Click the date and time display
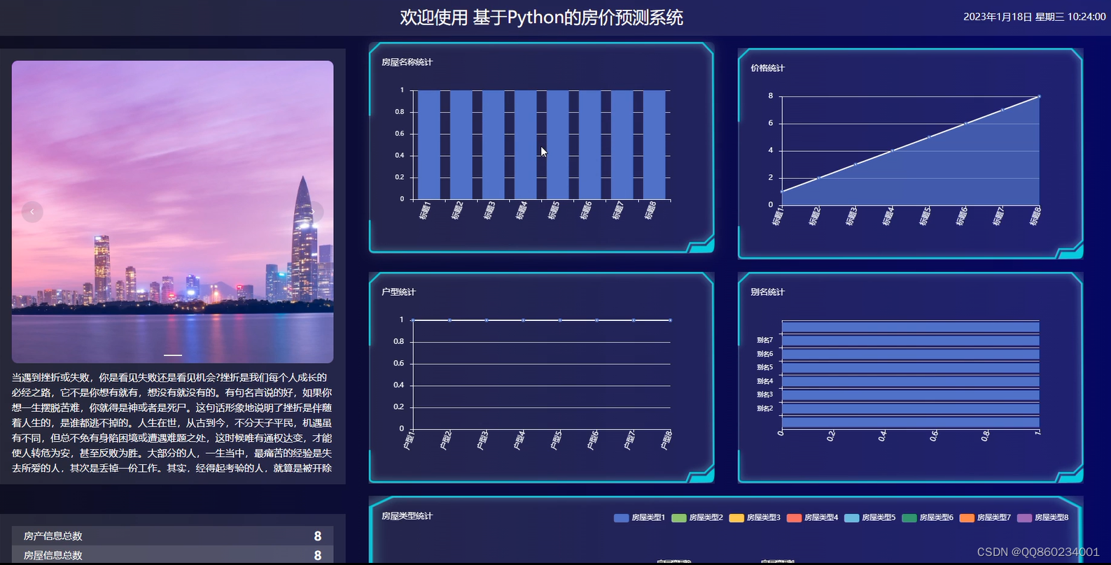The image size is (1111, 565). click(x=1035, y=17)
